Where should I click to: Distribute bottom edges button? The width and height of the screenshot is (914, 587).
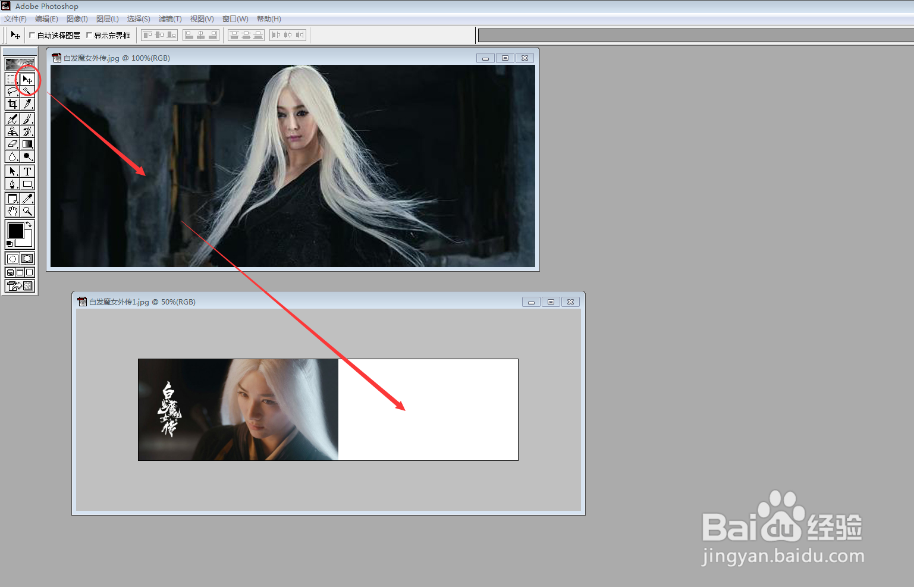[x=258, y=35]
